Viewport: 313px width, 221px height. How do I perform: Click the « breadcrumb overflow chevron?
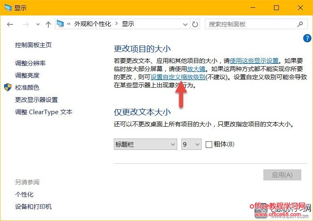pos(69,24)
